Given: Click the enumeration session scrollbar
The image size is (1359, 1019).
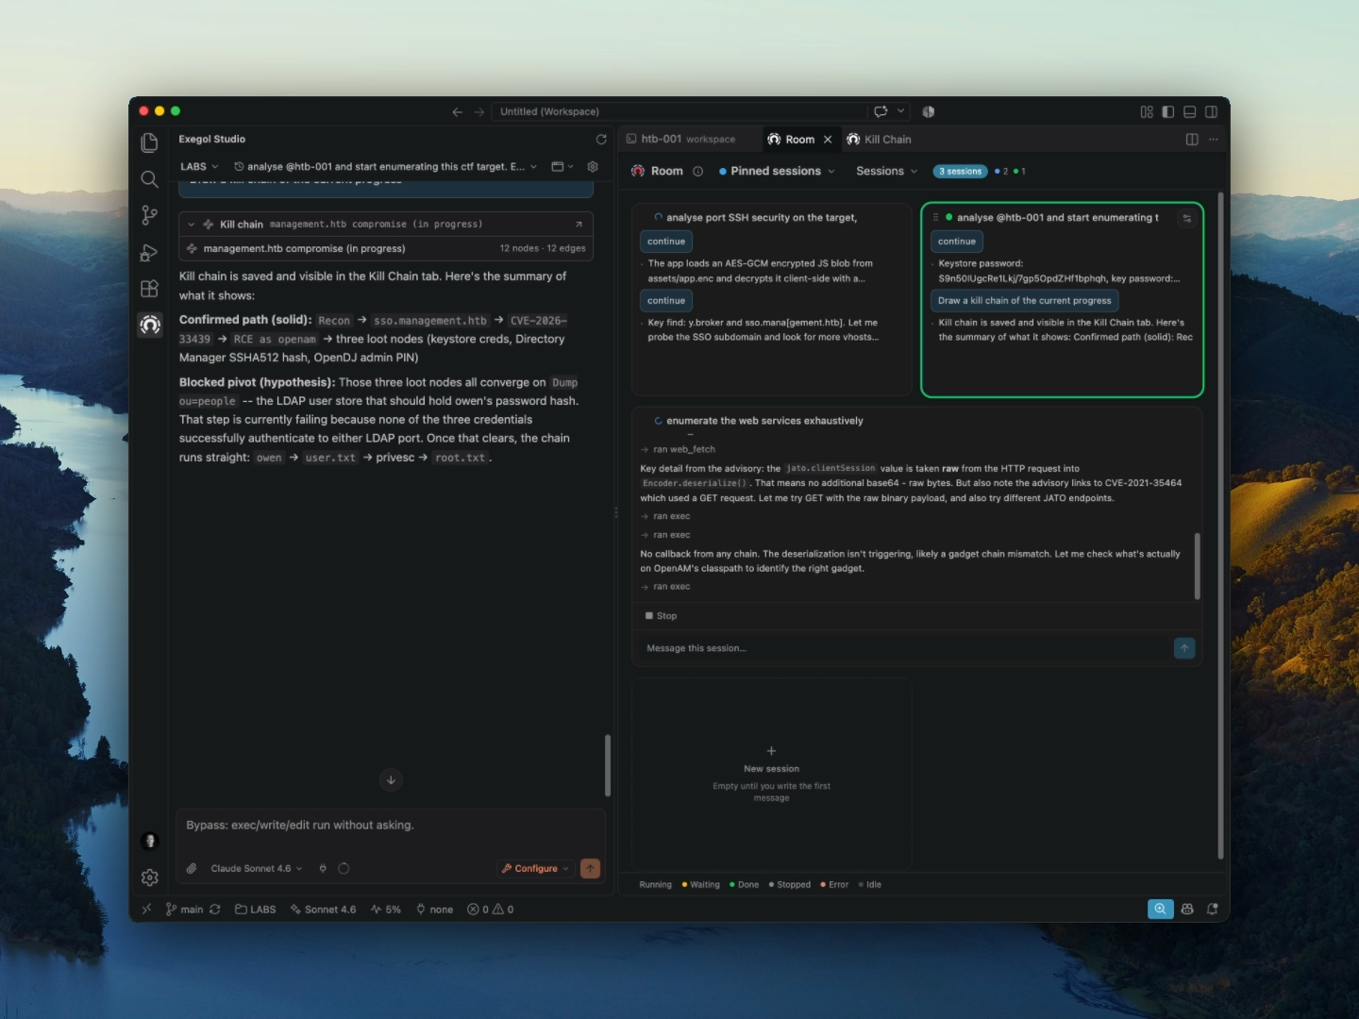Looking at the screenshot, I should [1198, 566].
